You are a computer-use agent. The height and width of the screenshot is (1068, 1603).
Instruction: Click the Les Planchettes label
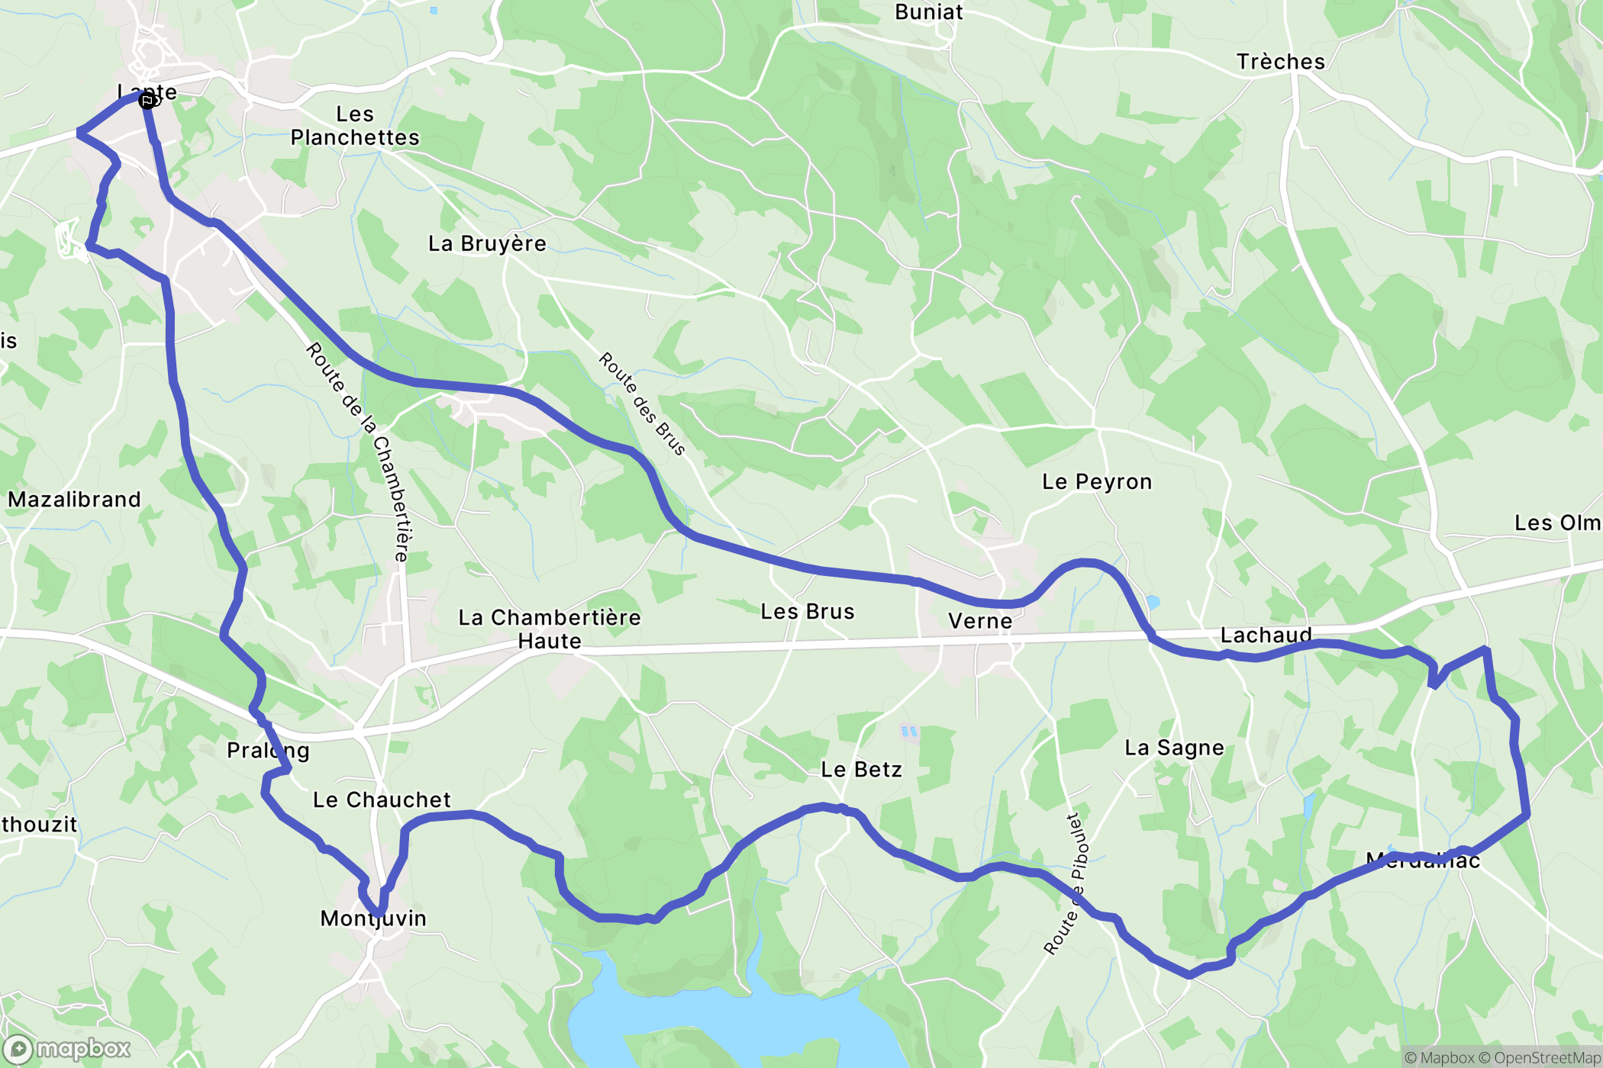coord(355,126)
